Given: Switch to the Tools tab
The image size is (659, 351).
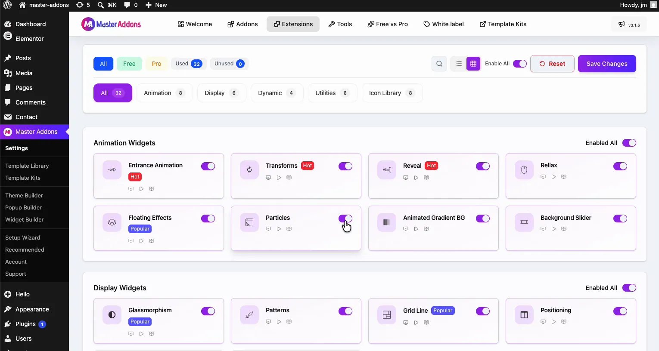Looking at the screenshot, I should coord(340,24).
